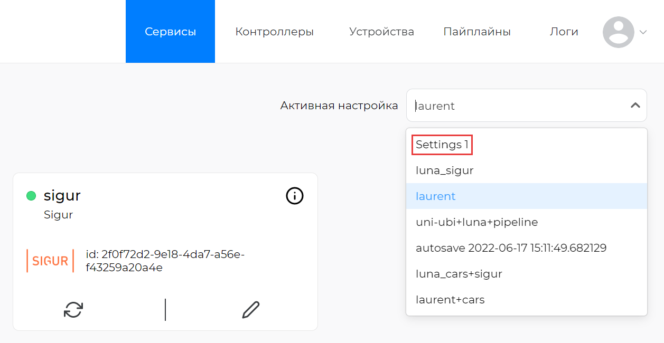The height and width of the screenshot is (343, 664).
Task: Click the sigur service name title
Action: (62, 196)
